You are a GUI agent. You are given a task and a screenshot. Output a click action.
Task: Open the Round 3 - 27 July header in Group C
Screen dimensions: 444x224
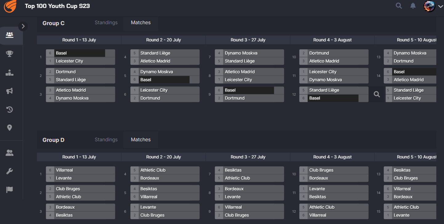coord(248,40)
